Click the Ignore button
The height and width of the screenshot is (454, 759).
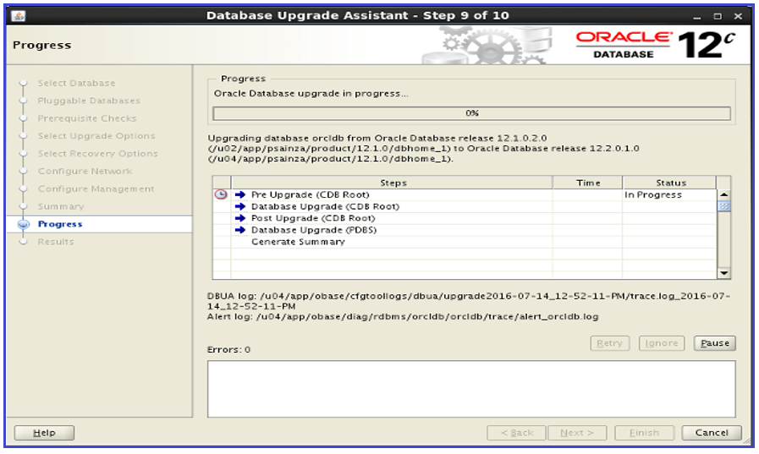coord(661,342)
